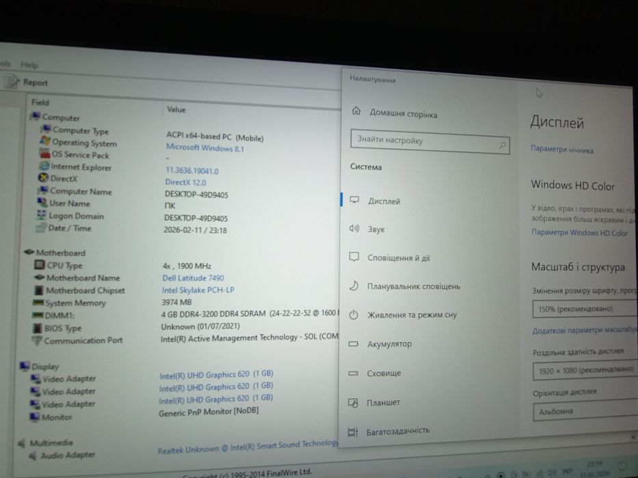Image resolution: width=638 pixels, height=478 pixels.
Task: Open the Microsoft Windows 8.1 link
Action: pyautogui.click(x=205, y=148)
